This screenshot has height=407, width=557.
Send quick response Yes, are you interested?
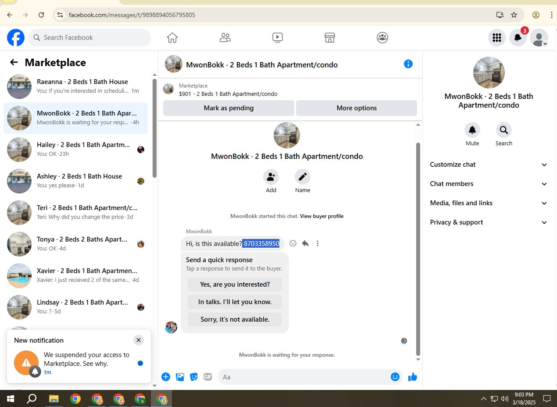pos(235,284)
